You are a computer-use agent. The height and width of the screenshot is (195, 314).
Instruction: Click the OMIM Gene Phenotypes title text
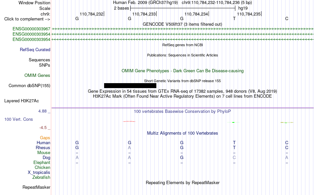click(x=183, y=71)
